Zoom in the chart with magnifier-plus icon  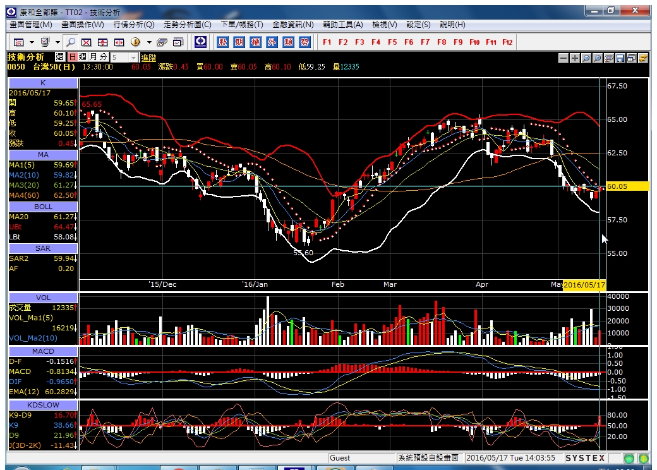(x=598, y=58)
